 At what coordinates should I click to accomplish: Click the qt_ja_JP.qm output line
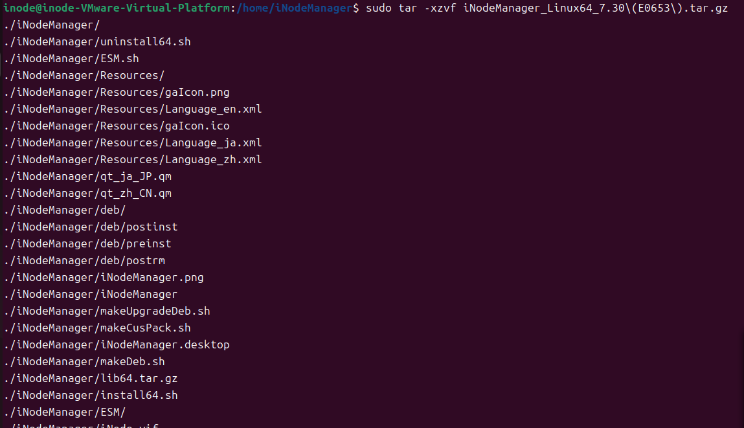pos(87,176)
